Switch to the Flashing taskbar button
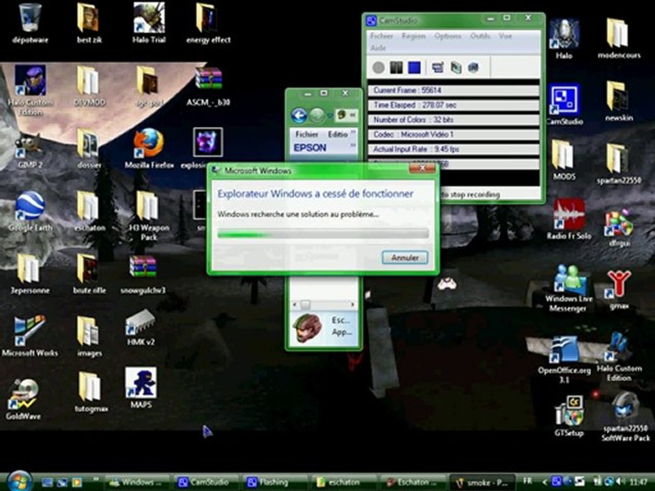 (274, 482)
